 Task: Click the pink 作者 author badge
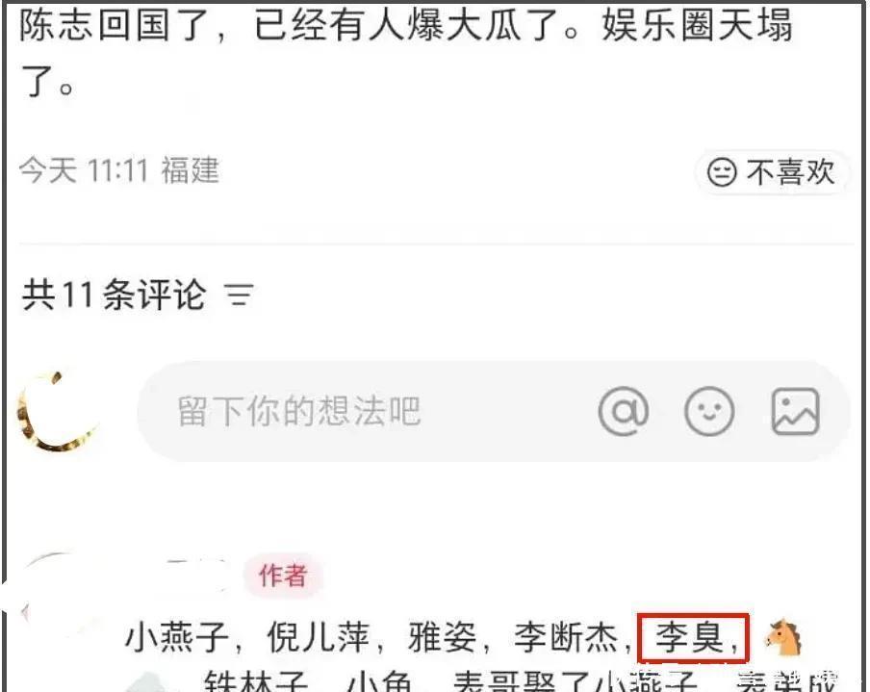pos(283,576)
